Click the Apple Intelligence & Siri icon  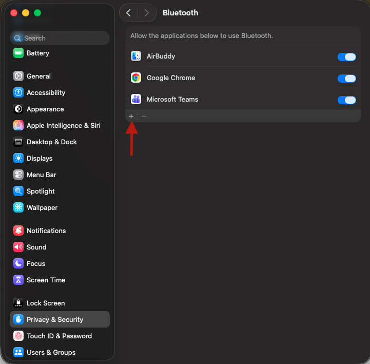[x=18, y=125]
